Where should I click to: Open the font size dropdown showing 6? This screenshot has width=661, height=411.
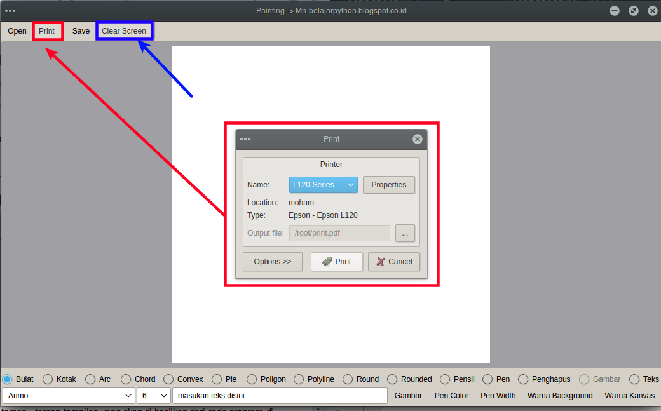tap(153, 396)
